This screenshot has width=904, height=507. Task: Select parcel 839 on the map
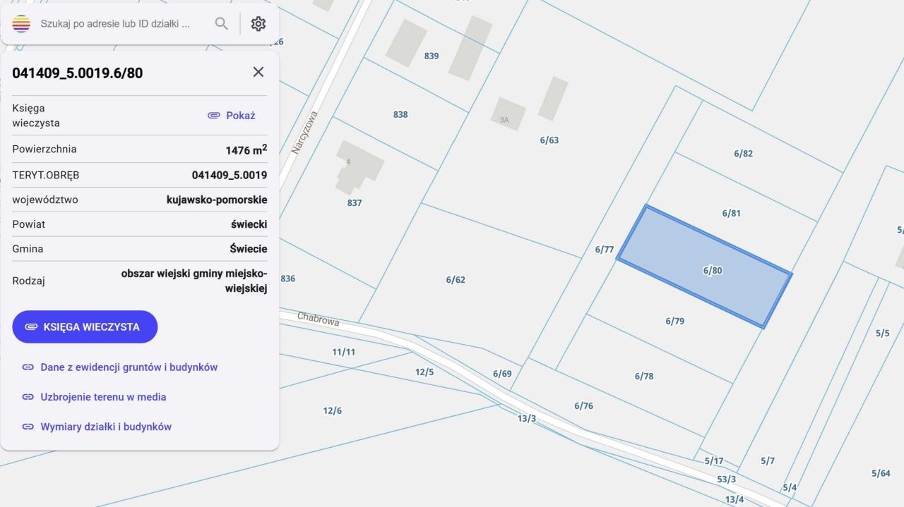click(432, 56)
